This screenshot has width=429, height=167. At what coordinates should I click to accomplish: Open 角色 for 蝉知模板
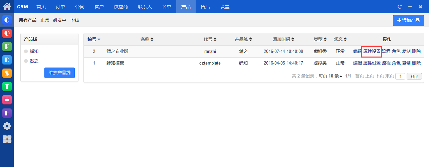[396, 63]
